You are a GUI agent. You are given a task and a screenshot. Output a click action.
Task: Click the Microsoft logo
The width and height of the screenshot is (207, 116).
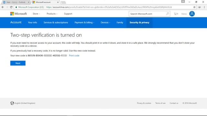tap(18, 14)
